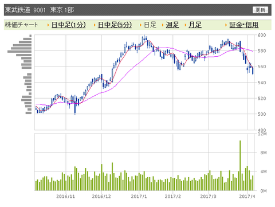Click the 2016/11 date axis label

click(66, 196)
